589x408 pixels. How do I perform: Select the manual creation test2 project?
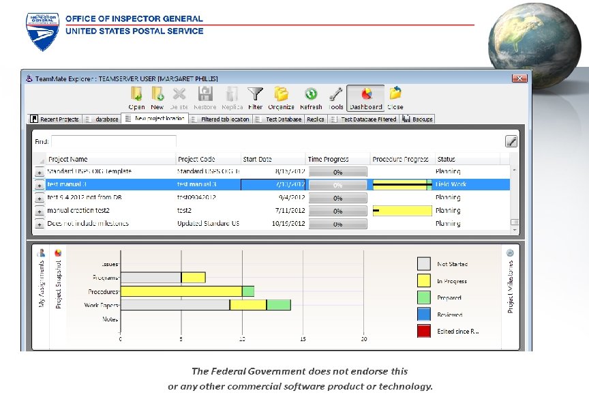78,210
